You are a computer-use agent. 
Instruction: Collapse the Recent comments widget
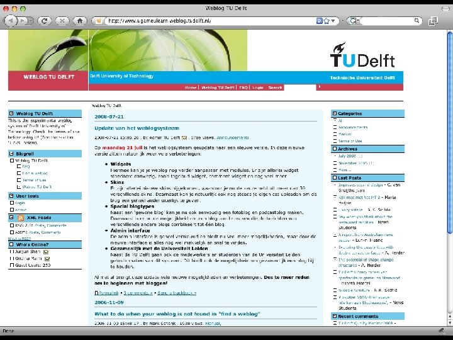pyautogui.click(x=335, y=316)
